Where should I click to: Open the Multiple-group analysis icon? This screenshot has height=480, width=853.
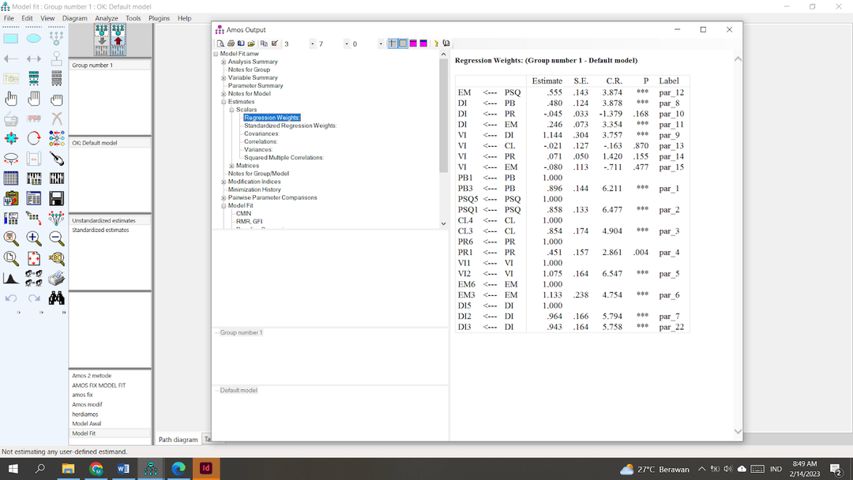tap(34, 279)
